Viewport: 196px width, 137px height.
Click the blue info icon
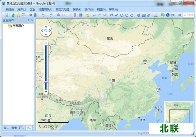(168, 15)
